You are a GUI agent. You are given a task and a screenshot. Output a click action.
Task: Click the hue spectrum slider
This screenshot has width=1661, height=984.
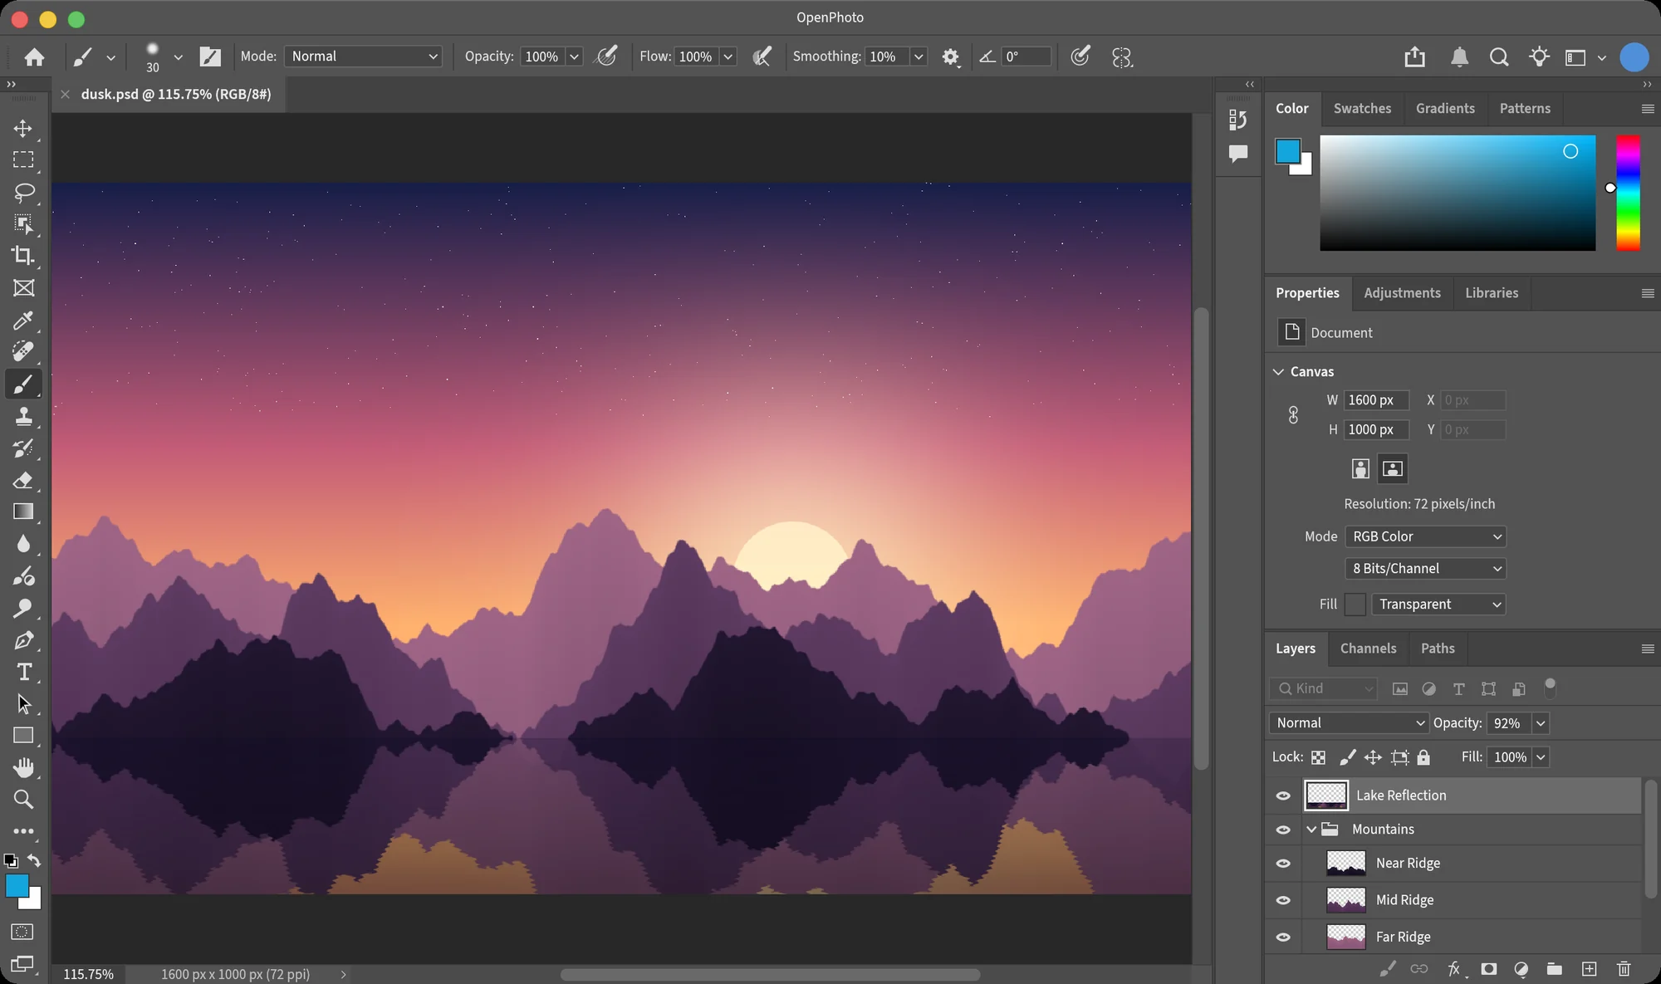click(1628, 193)
